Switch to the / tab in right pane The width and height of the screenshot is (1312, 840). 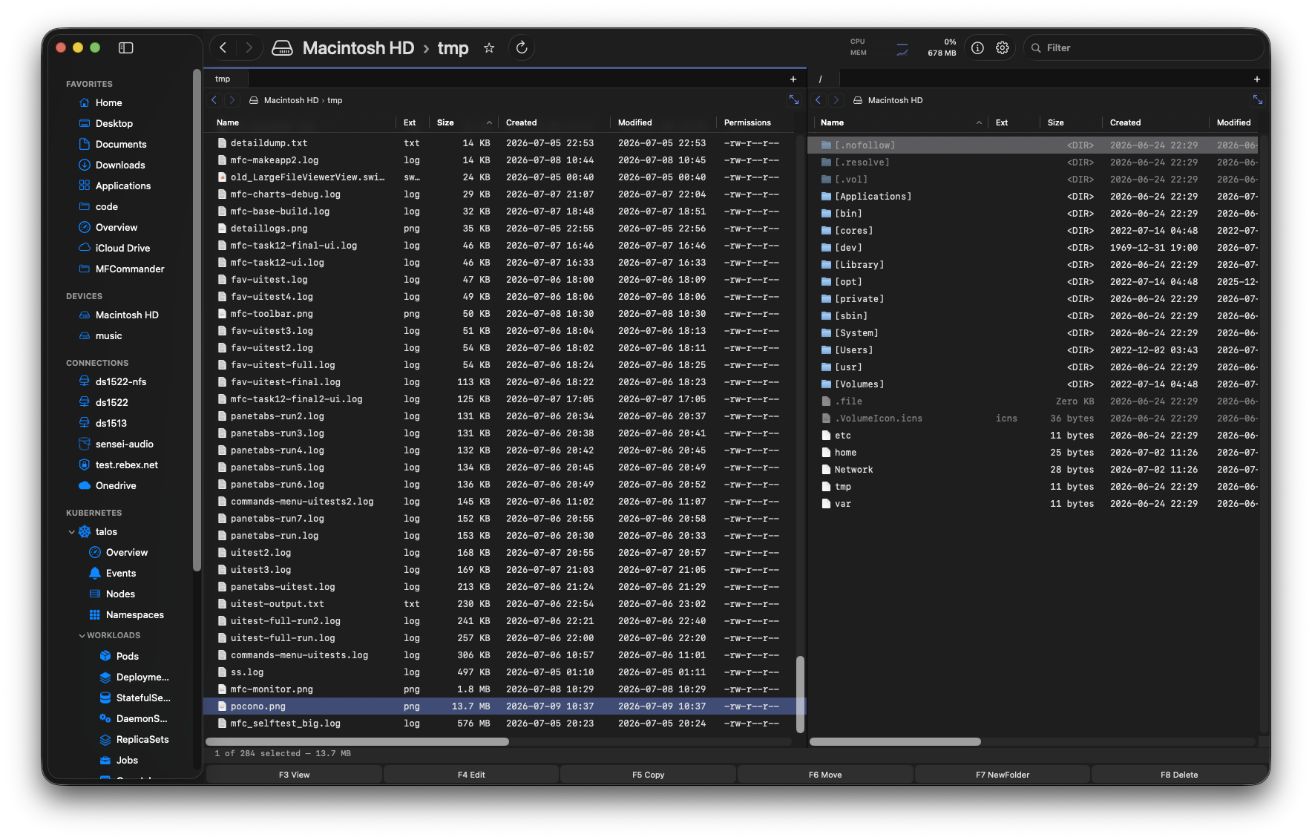(824, 79)
